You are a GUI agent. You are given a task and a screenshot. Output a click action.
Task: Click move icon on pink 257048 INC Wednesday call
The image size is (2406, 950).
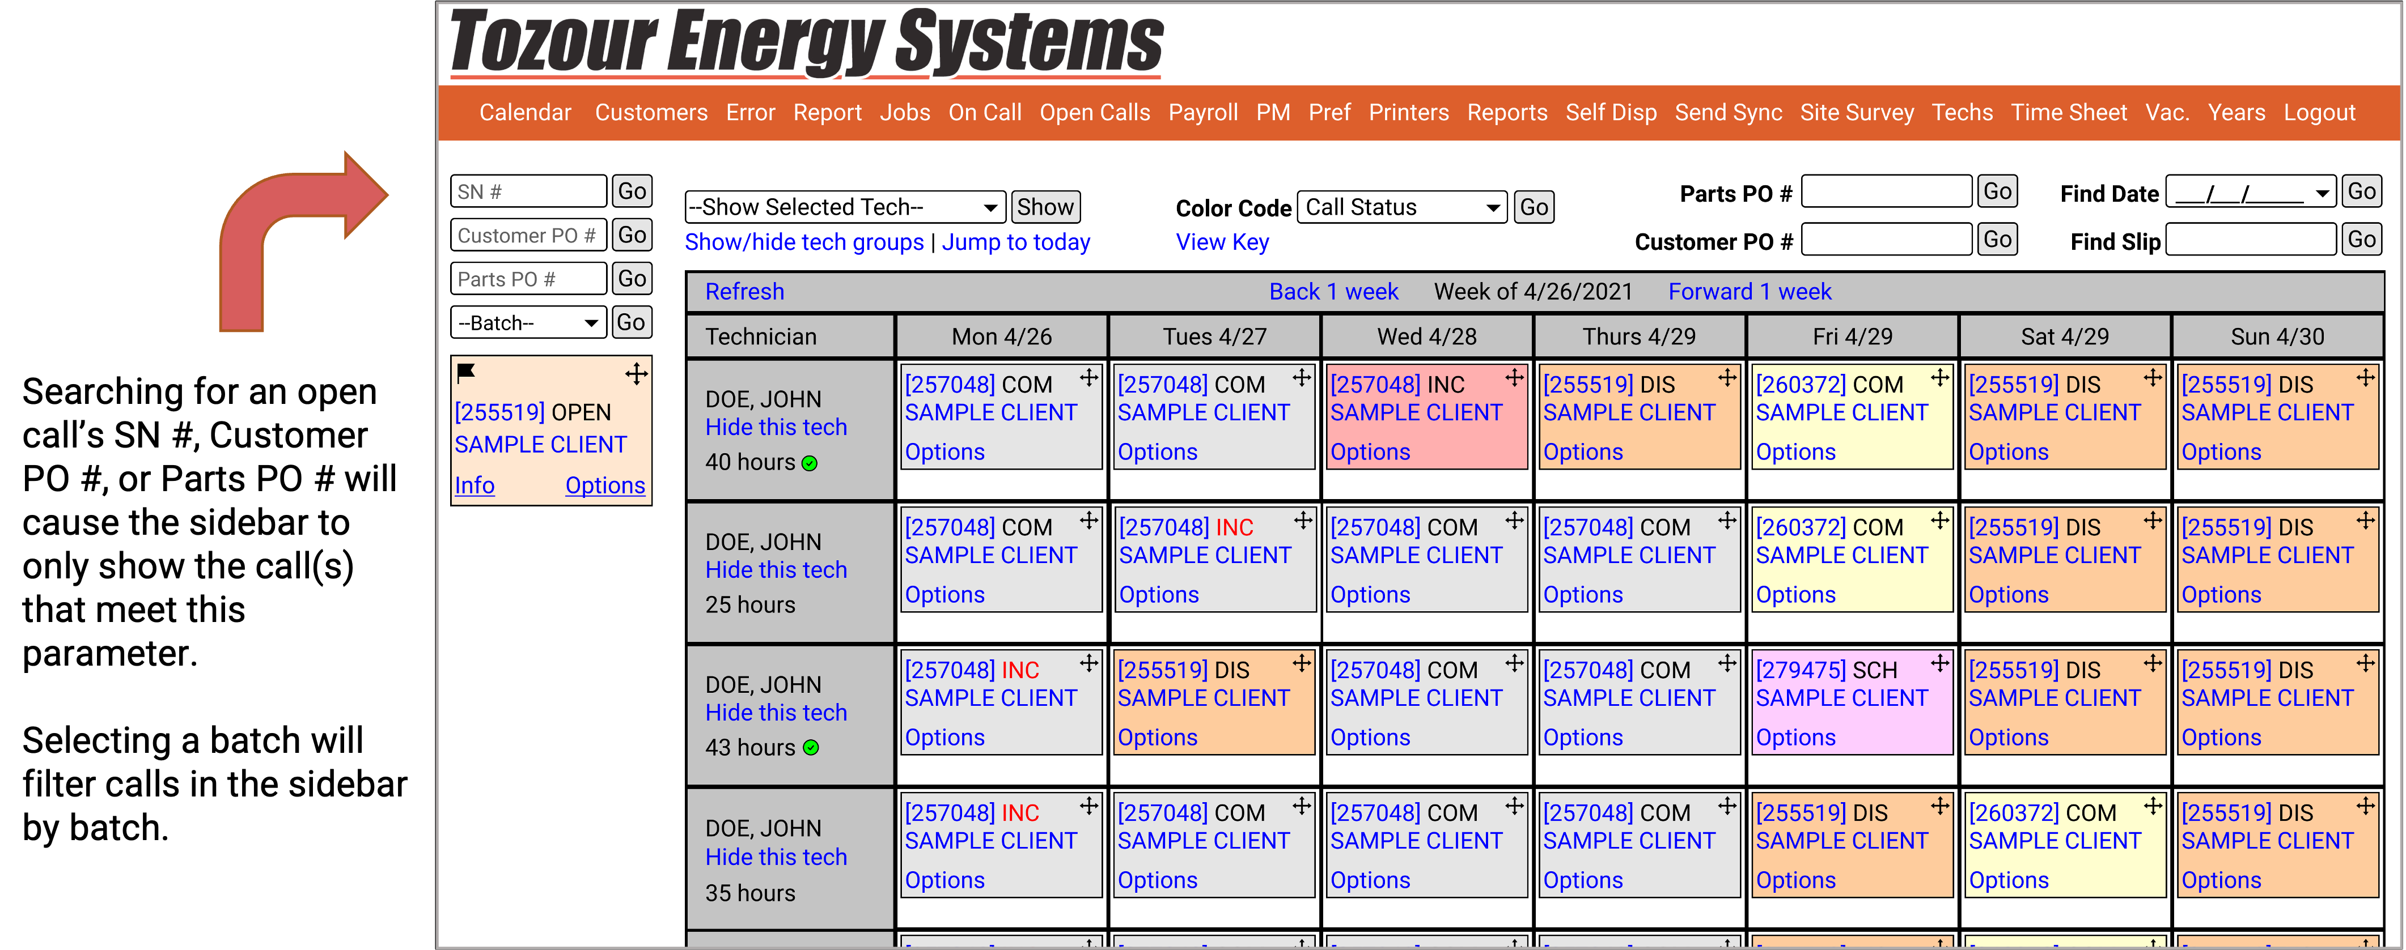(x=1514, y=378)
